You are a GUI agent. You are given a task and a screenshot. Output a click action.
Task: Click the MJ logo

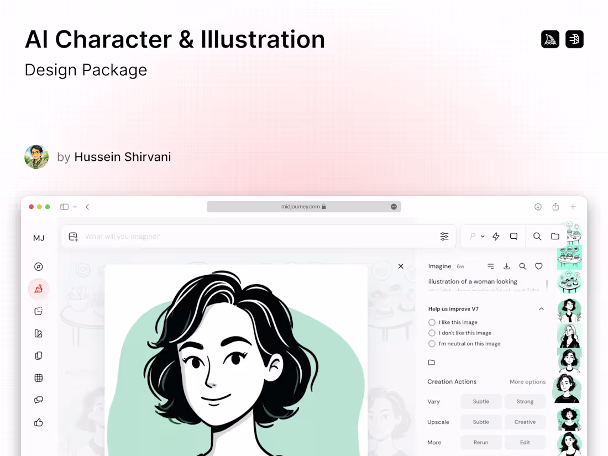click(39, 238)
